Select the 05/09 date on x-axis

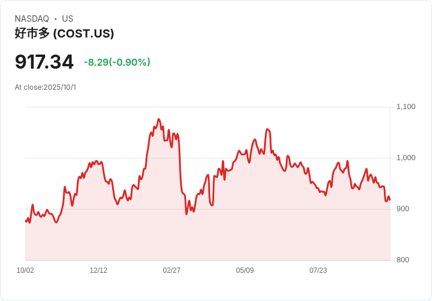click(245, 270)
